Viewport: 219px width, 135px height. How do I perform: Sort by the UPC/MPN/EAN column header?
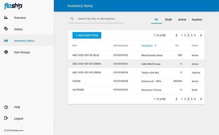[x=121, y=46]
